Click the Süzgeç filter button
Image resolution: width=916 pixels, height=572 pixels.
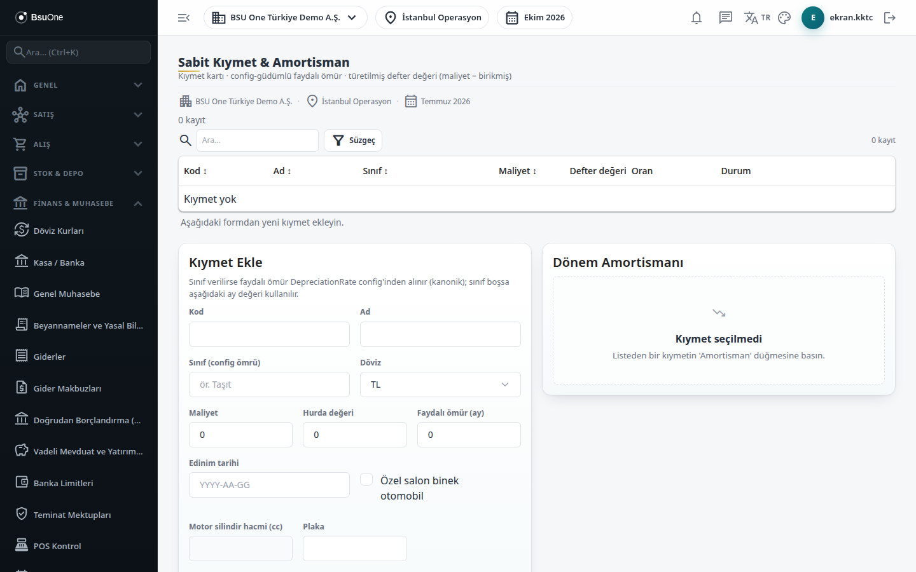pyautogui.click(x=353, y=140)
